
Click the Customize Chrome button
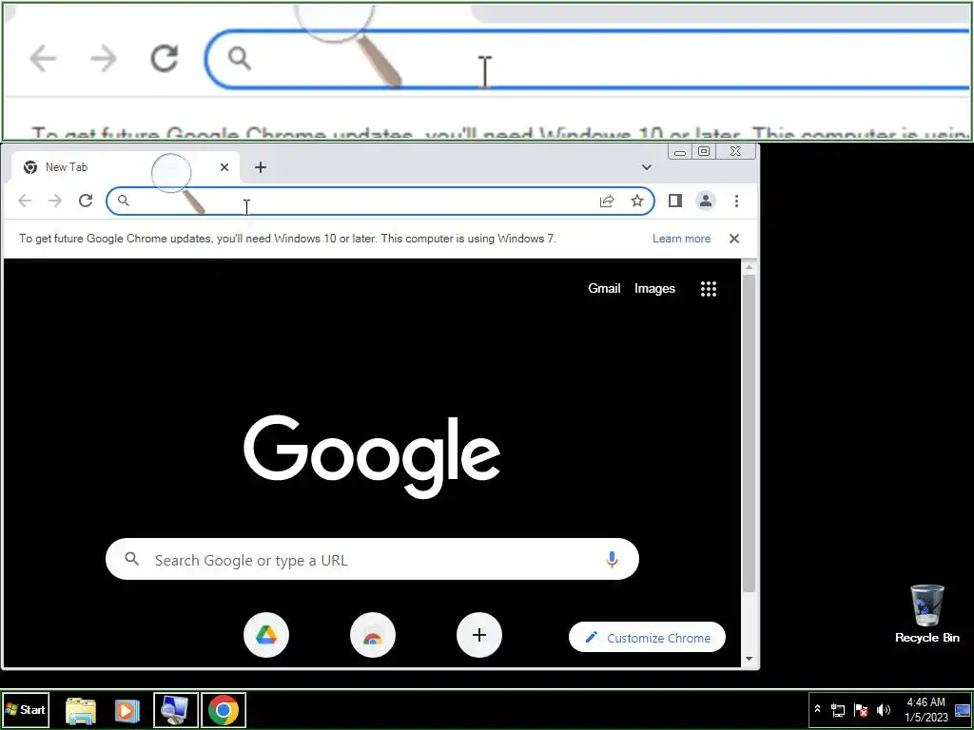tap(647, 638)
